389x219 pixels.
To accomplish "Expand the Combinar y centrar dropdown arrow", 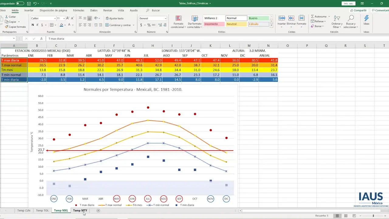I will click(134, 25).
